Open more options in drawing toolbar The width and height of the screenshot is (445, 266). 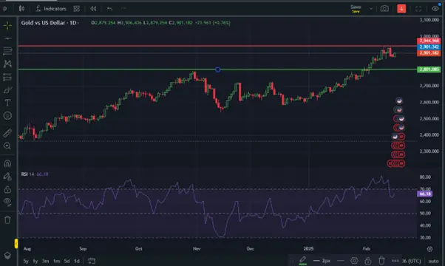(x=395, y=261)
